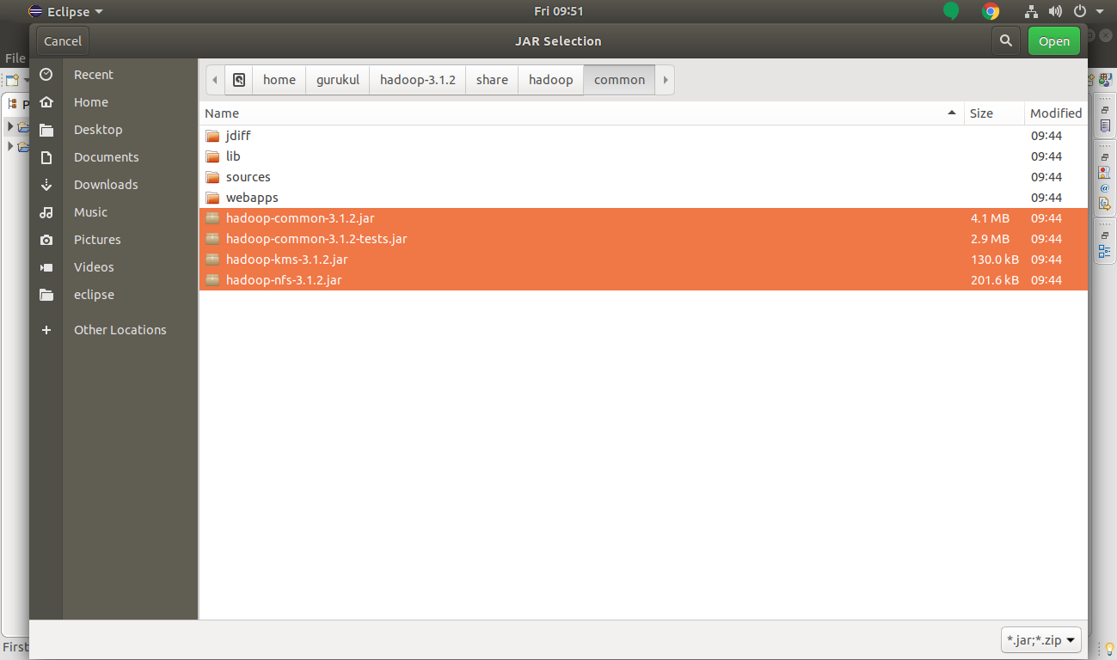Screen dimensions: 1117x660
Task: Click the 4.1 MB size cell
Action: point(990,218)
